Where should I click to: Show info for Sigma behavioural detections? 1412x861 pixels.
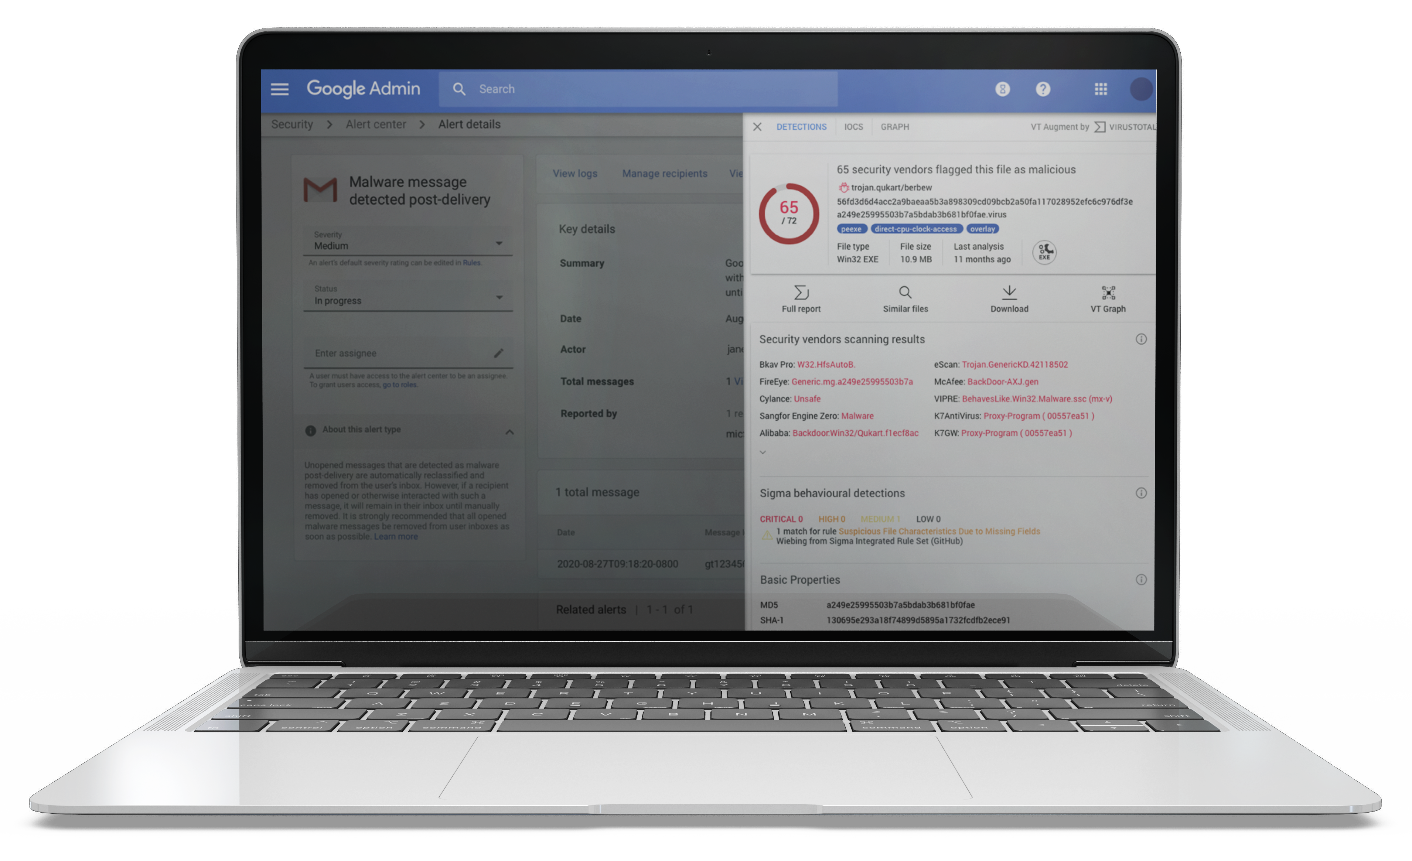(1141, 493)
